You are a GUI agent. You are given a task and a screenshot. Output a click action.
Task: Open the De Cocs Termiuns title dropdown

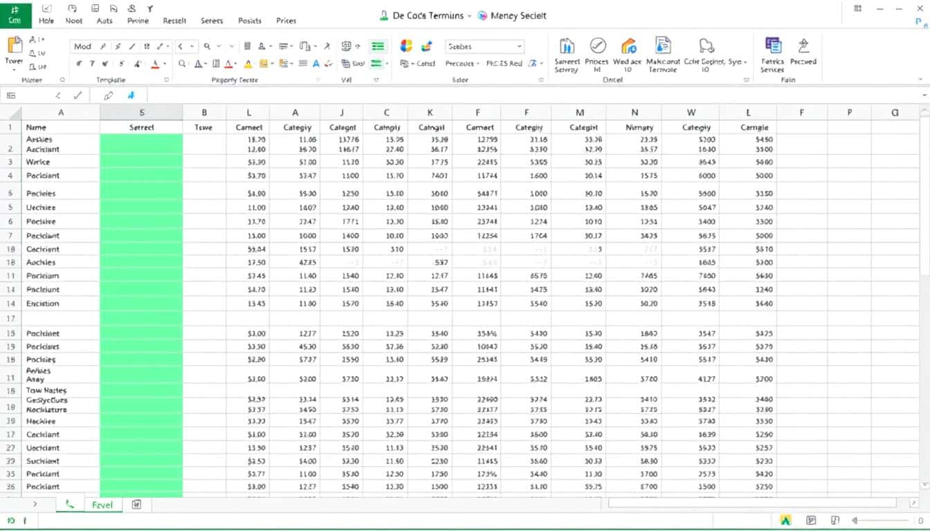pyautogui.click(x=468, y=15)
